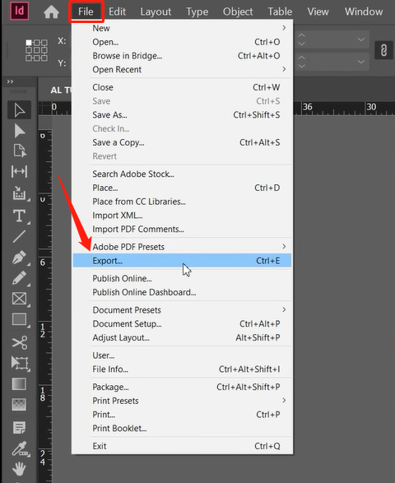Select the reference point locator grid
The width and height of the screenshot is (395, 483).
click(36, 50)
